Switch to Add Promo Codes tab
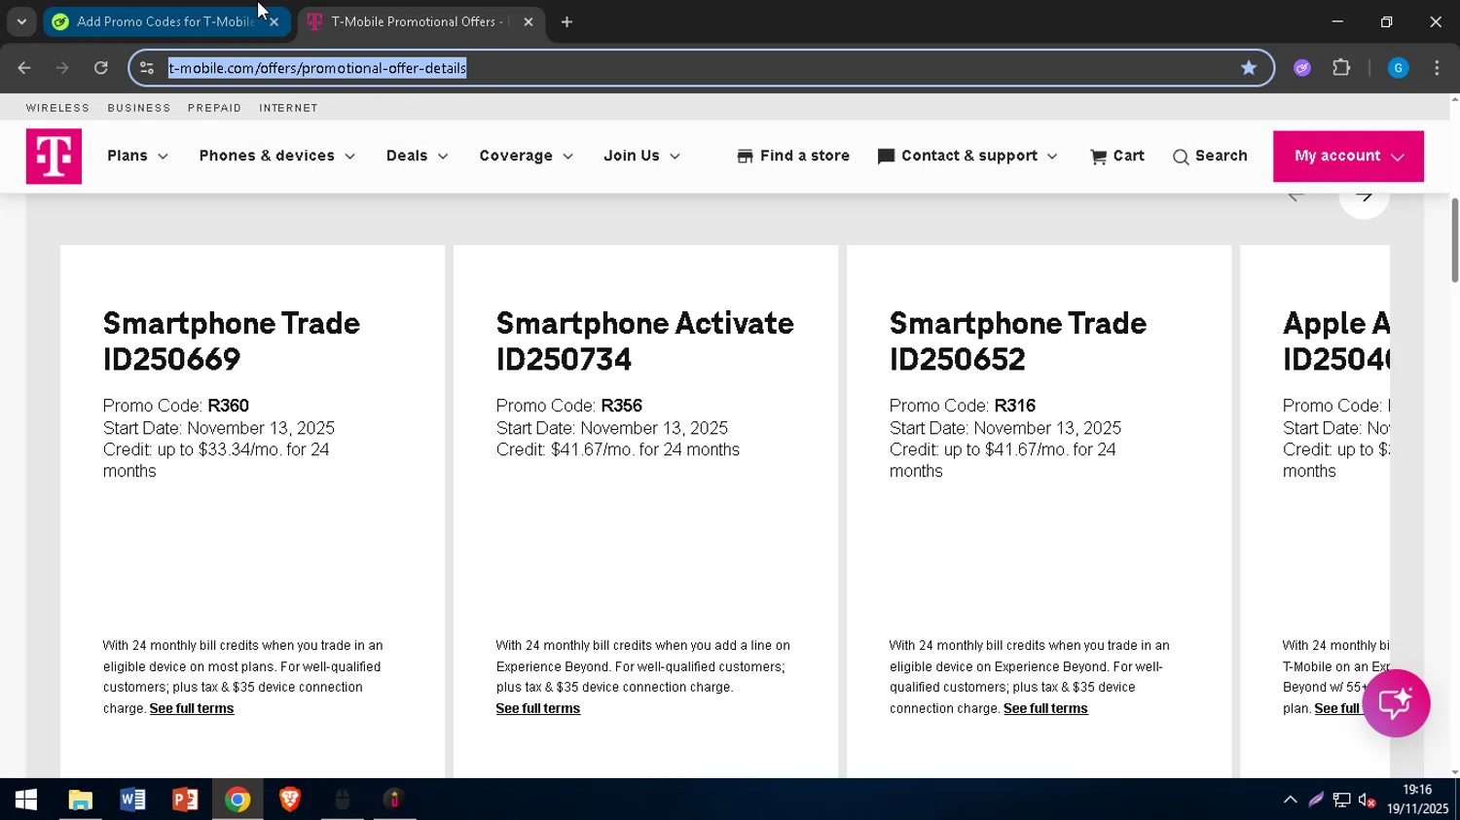Screen dimensions: 1460x820 click(x=164, y=21)
